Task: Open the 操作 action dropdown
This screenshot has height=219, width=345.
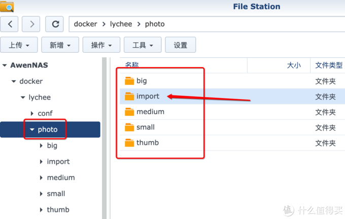Action: point(101,45)
